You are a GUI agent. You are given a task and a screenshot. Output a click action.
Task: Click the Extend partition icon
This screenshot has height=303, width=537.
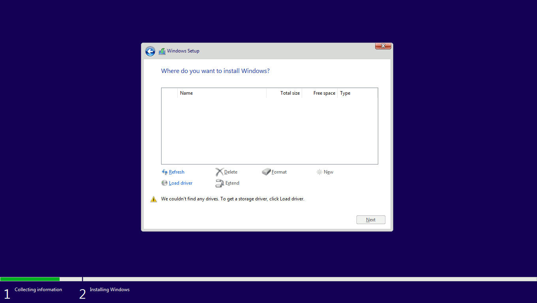coord(220,183)
